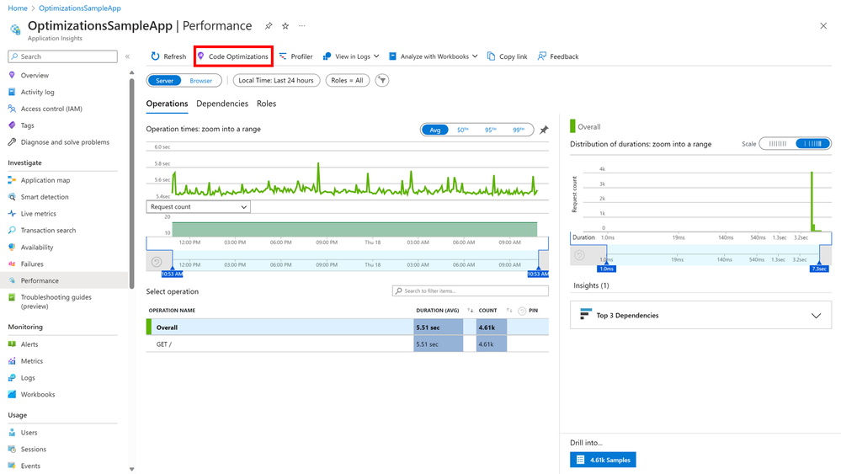Click the duration slider 1.0ms handle
The image size is (841, 474).
(x=607, y=269)
